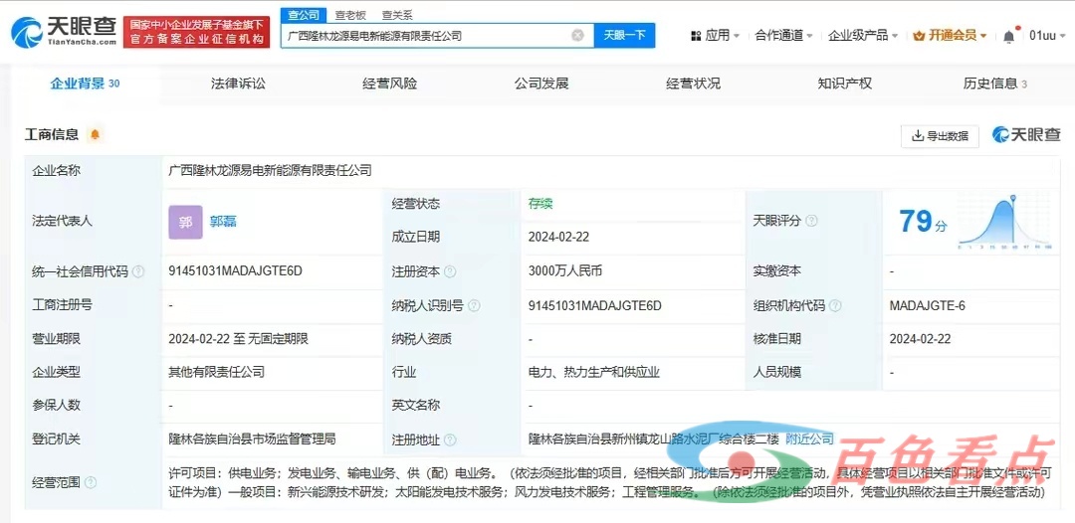The width and height of the screenshot is (1075, 523).
Task: Open the Tianyancha logo home link
Action: 63,32
